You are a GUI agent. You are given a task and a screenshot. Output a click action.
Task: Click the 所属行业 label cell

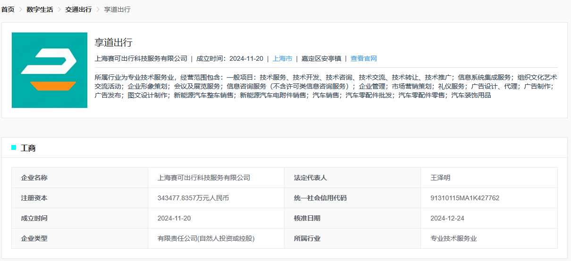[x=353, y=238]
